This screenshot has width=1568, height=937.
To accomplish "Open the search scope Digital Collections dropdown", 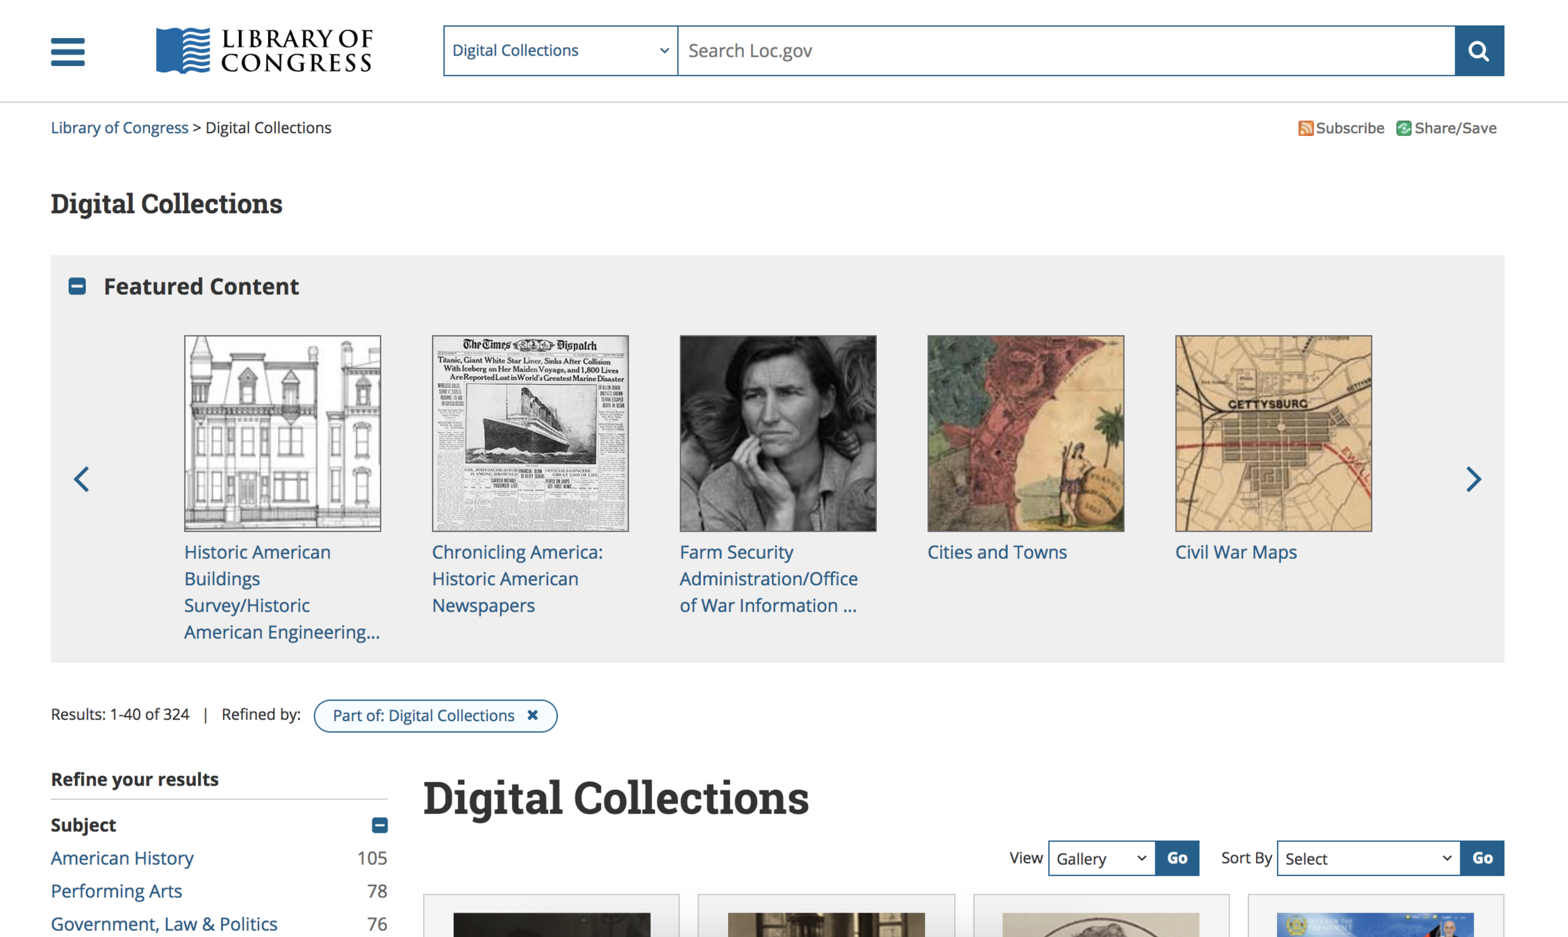I will pos(560,51).
